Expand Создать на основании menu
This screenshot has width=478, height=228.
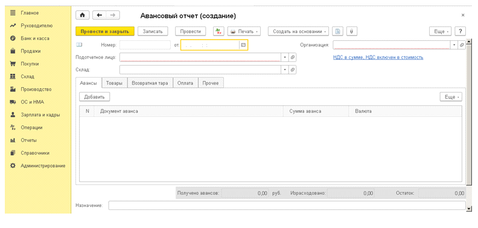click(298, 31)
